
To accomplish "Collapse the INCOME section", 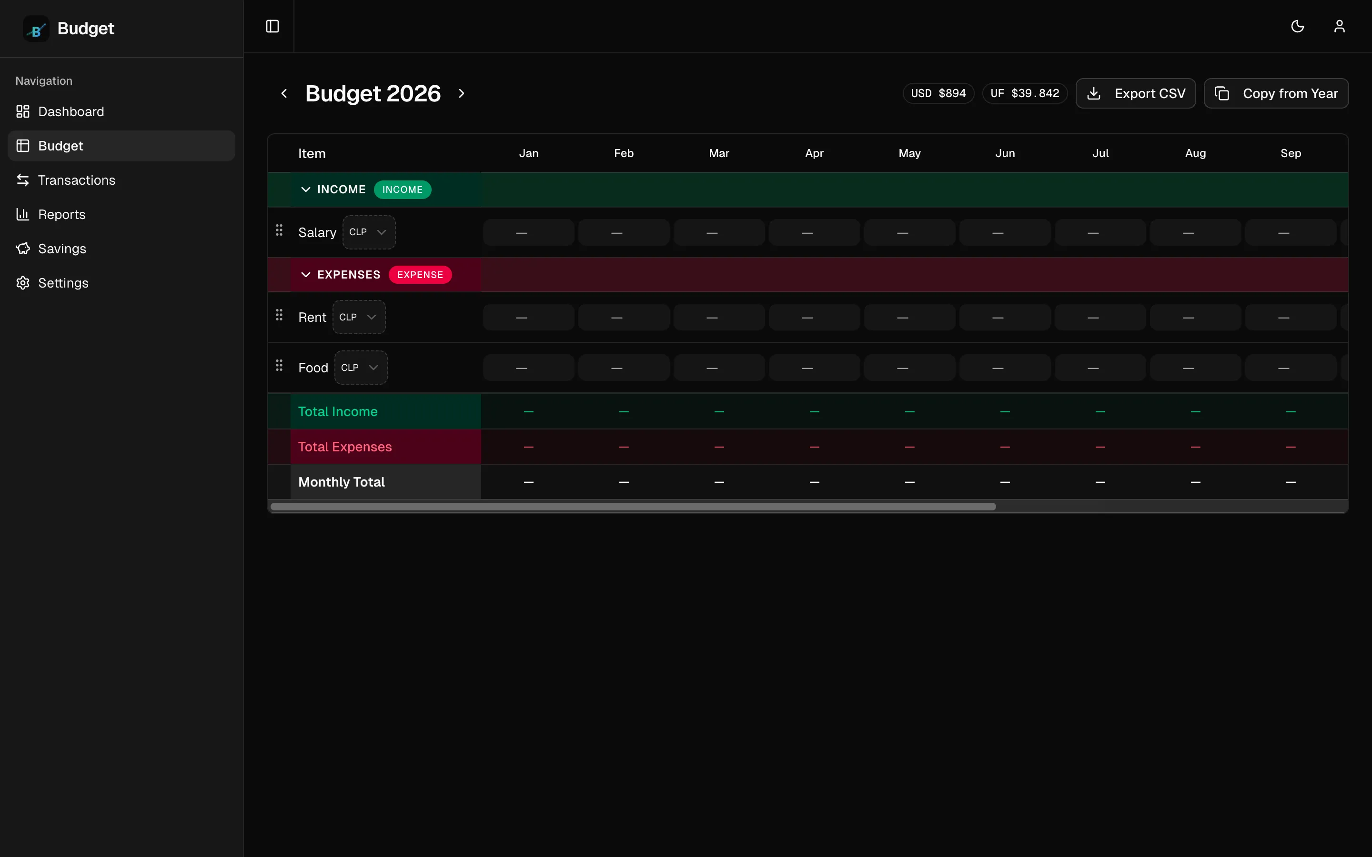I will tap(306, 189).
